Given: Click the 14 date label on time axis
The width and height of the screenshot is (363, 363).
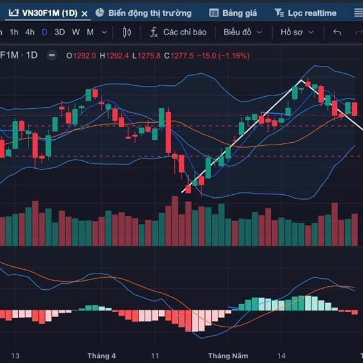Looking at the screenshot, I should [x=281, y=356].
